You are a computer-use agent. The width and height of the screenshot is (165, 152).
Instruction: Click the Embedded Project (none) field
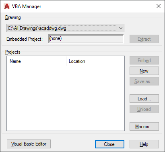86,39
